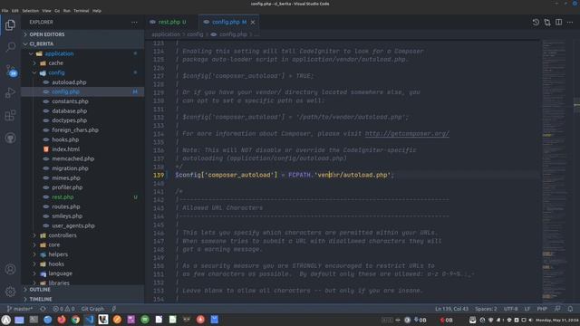Image resolution: width=580 pixels, height=326 pixels.
Task: Open Google Chrome from the taskbar
Action: coord(75,320)
